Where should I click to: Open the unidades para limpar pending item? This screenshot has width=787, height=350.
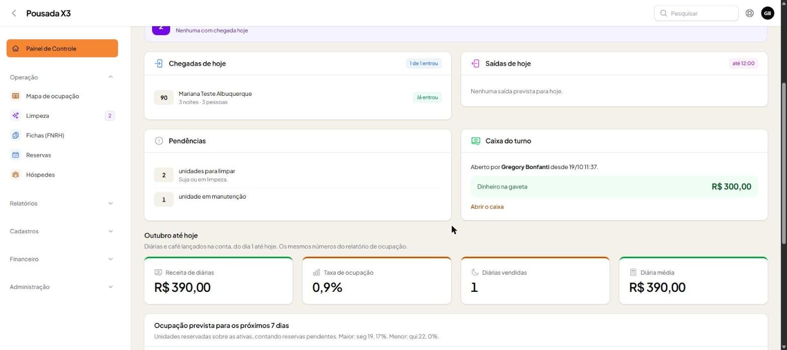298,175
